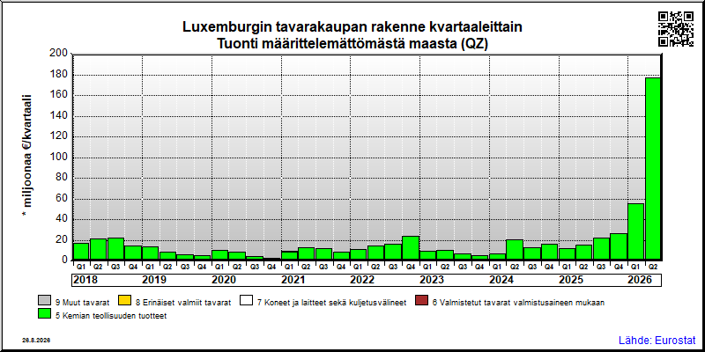Select the 2022 Q4 bar
This screenshot has width=705, height=352.
tap(410, 248)
